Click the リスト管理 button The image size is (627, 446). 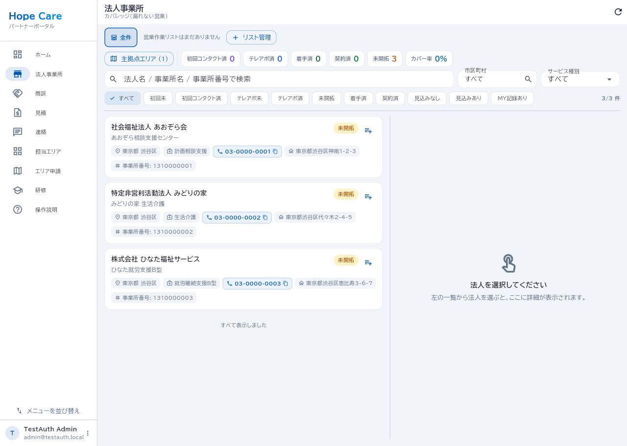[x=251, y=37]
